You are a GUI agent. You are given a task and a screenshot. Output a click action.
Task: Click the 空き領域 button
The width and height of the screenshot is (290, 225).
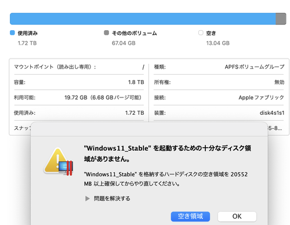(x=190, y=216)
